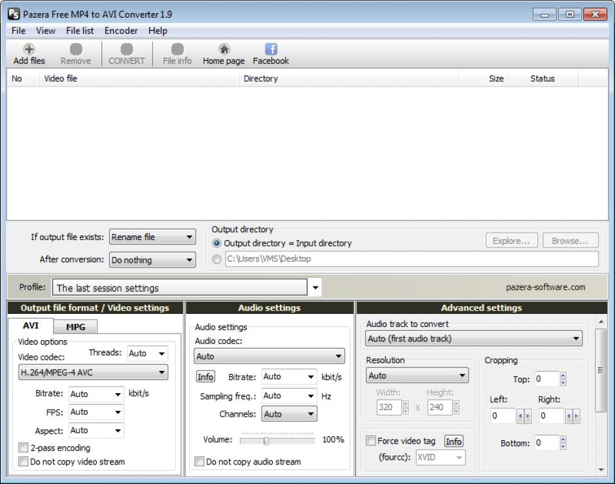
Task: Enable 2-pass encoding
Action: (x=24, y=447)
